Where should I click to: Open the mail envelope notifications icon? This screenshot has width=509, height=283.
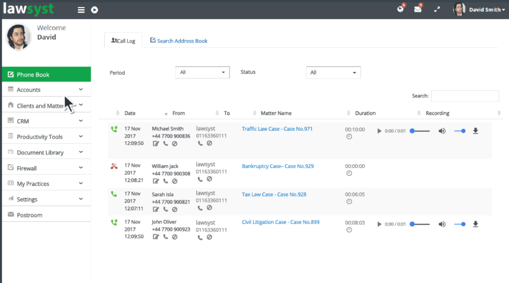(x=418, y=10)
